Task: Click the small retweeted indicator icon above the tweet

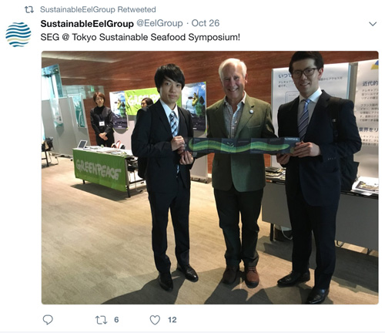Action: [x=29, y=10]
